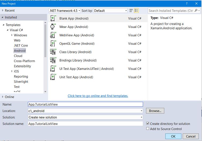The height and width of the screenshot is (141, 202).
Task: Click the Solution name input field
Action: pyautogui.click(x=85, y=124)
